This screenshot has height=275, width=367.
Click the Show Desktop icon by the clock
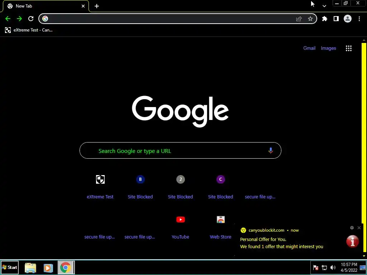pos(363,267)
